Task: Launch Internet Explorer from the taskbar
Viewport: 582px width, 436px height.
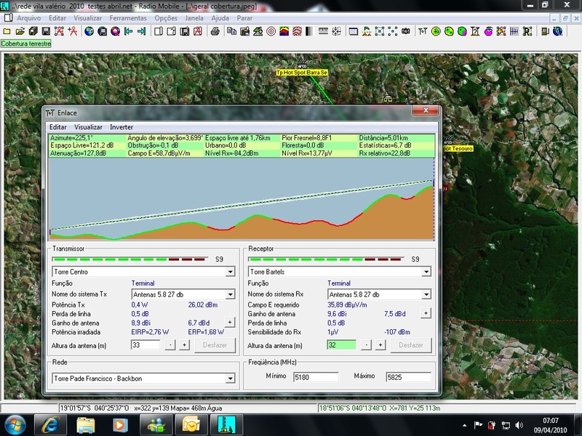Action: (50, 424)
